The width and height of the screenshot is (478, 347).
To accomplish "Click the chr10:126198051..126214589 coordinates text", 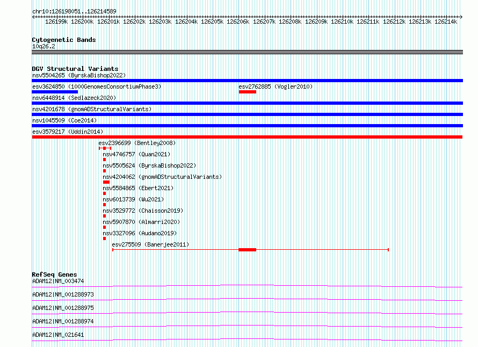I will pos(74,12).
